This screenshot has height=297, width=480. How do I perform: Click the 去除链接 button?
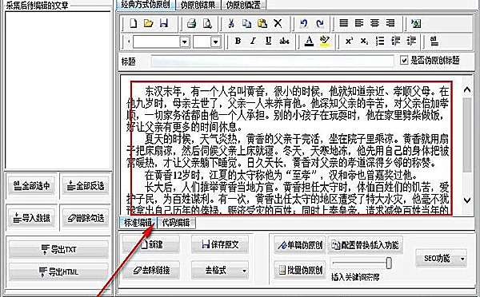151,271
